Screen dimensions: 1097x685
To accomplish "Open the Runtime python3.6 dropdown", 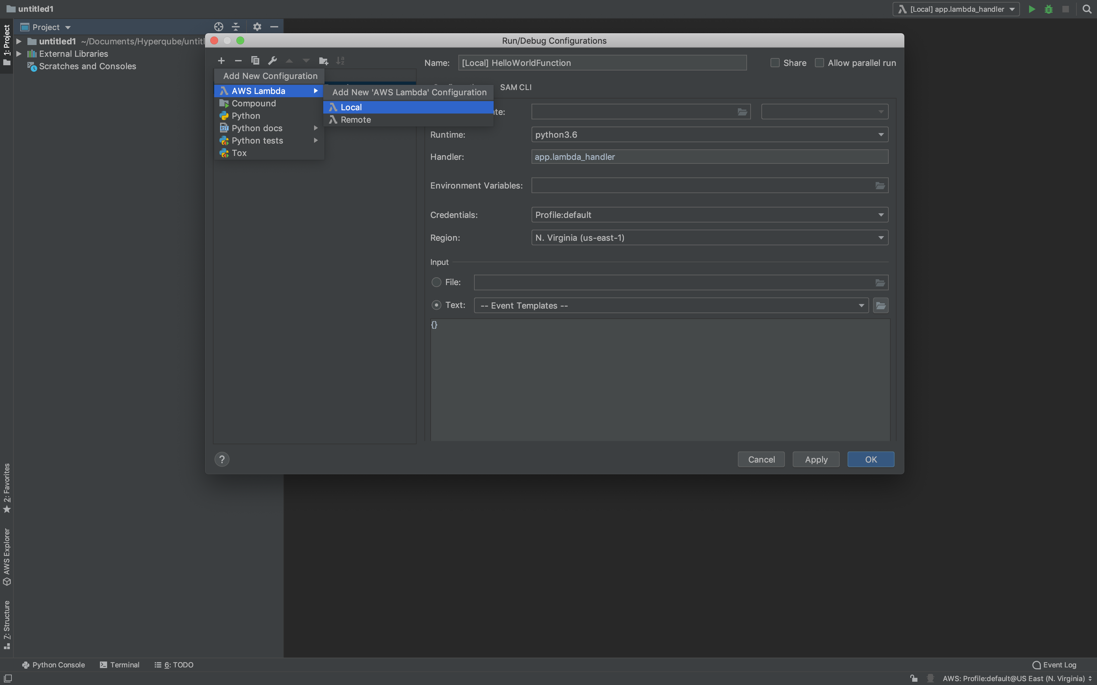I will [x=709, y=134].
